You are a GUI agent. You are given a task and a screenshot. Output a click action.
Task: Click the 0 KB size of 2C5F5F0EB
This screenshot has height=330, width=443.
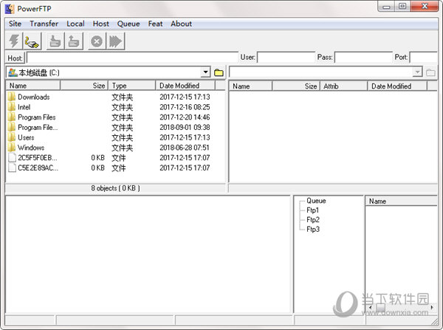click(x=97, y=158)
